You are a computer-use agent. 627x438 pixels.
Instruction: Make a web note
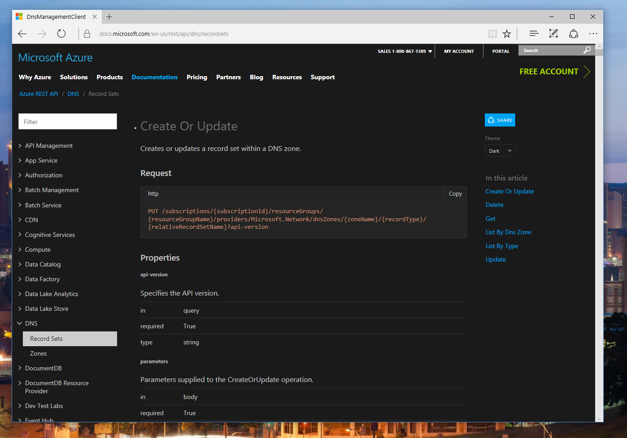pyautogui.click(x=553, y=34)
